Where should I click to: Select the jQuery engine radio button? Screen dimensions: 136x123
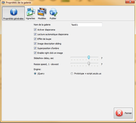pos(35,74)
